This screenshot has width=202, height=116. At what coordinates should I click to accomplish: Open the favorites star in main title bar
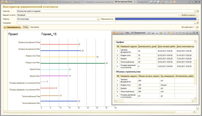[11, 2]
